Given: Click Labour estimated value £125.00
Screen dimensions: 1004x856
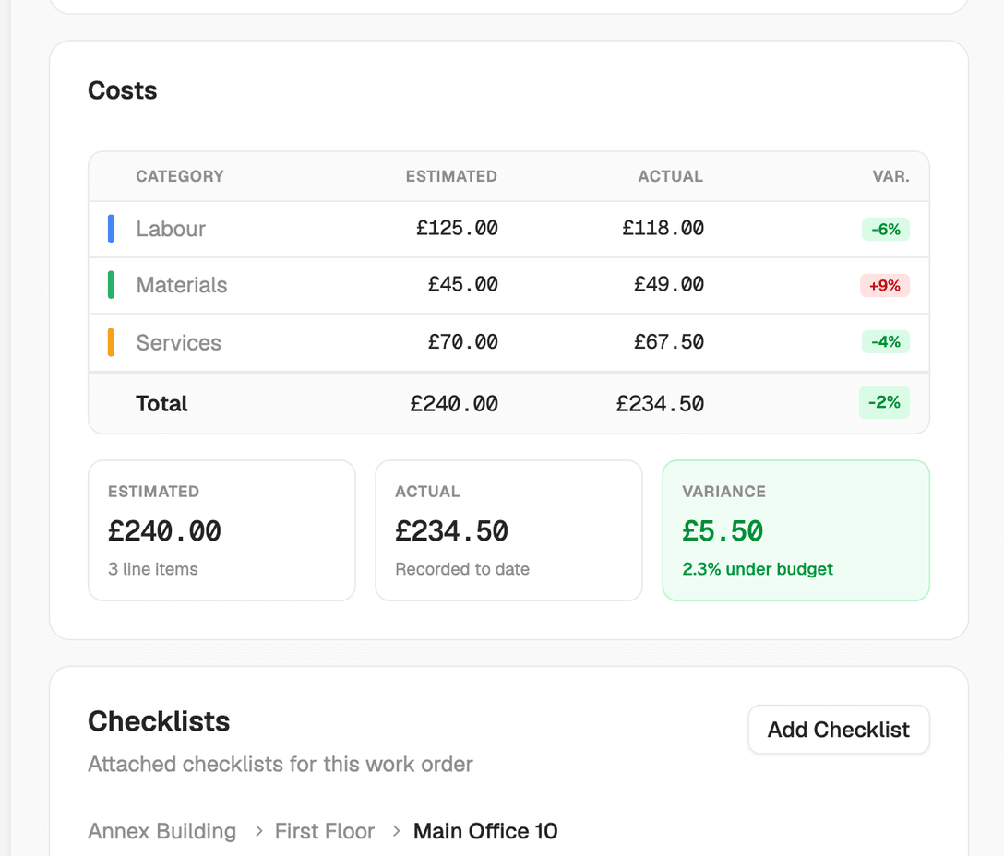Looking at the screenshot, I should click(x=457, y=228).
